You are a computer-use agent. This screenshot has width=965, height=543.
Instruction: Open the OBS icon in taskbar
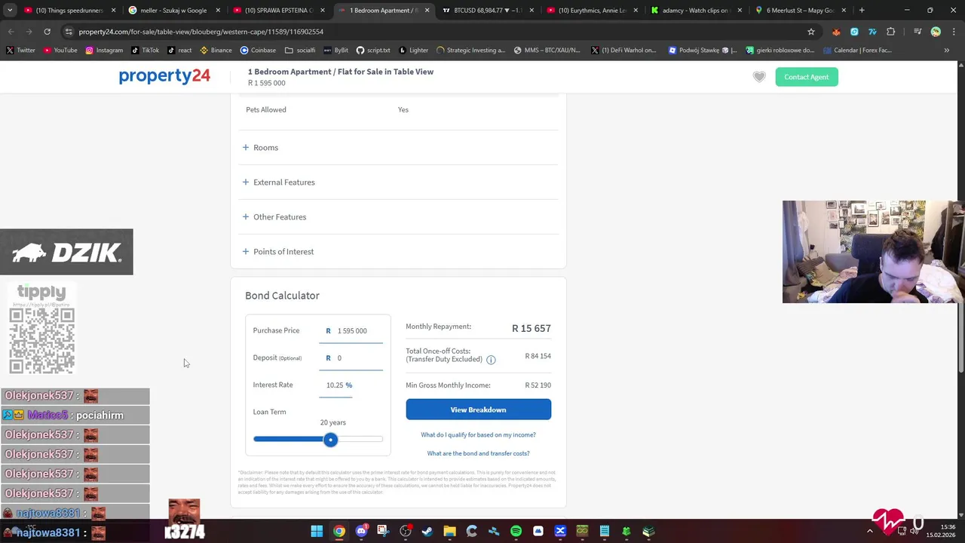pyautogui.click(x=406, y=532)
